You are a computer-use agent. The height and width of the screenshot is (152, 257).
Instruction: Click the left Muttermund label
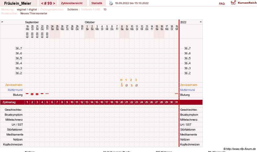pos(15,90)
